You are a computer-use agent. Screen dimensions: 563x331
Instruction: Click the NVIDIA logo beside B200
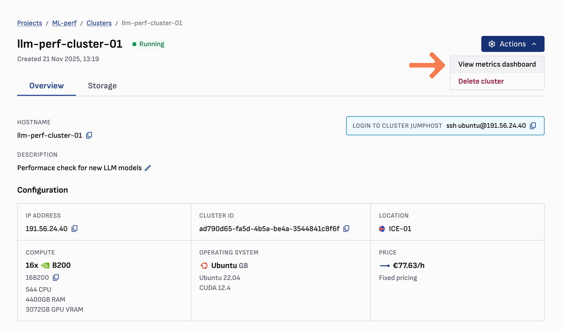tap(45, 265)
